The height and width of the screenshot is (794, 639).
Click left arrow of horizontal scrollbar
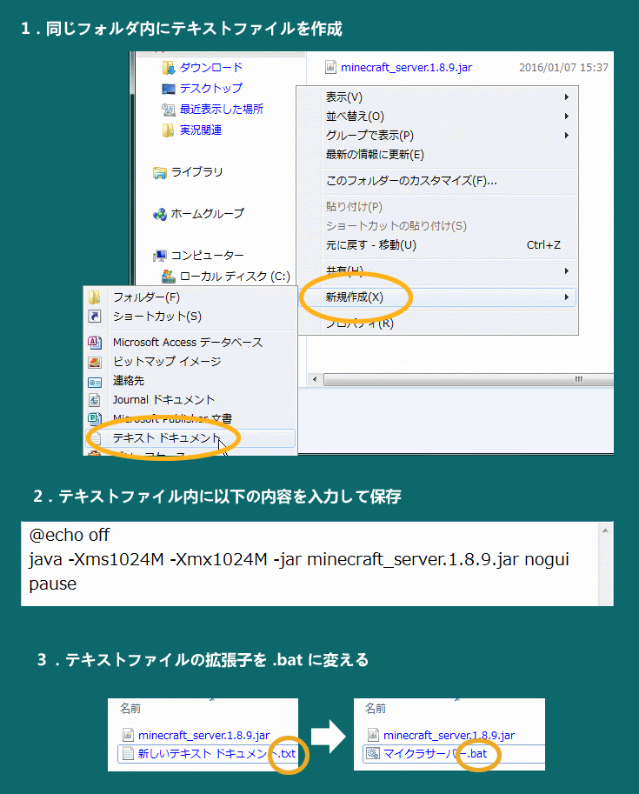click(x=315, y=379)
